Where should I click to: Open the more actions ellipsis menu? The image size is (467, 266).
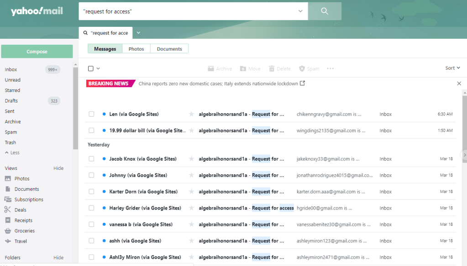click(x=331, y=69)
